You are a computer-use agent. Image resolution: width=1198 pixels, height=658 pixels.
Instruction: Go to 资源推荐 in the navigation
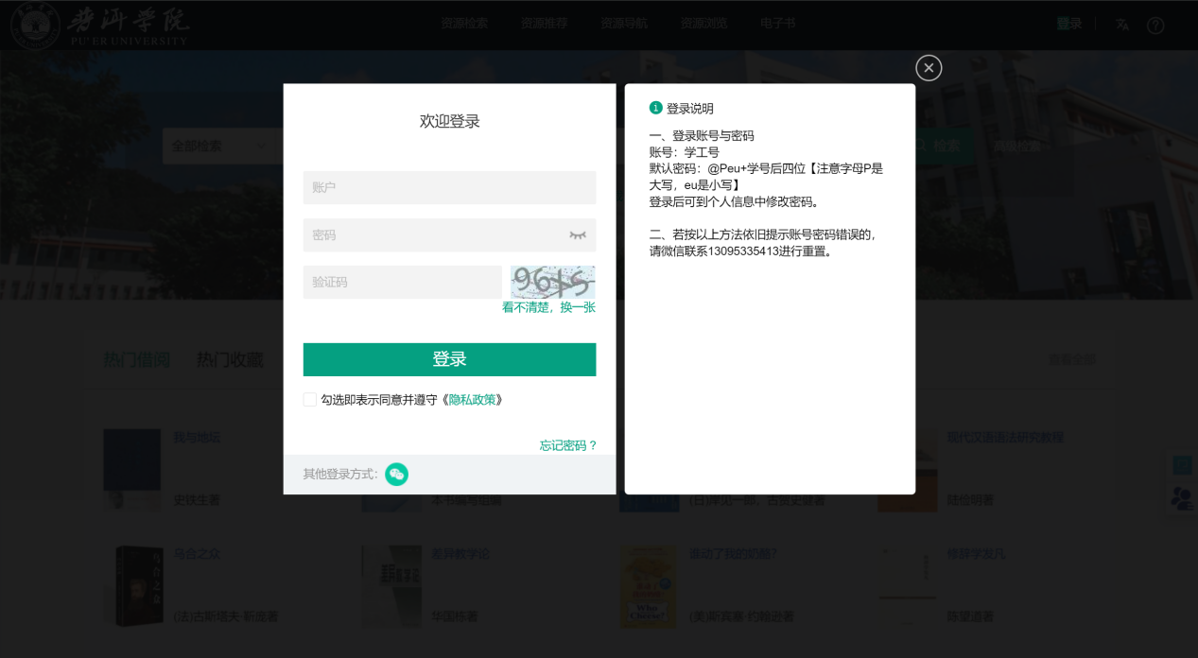(544, 25)
